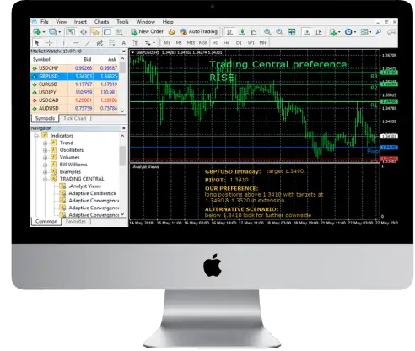Collapse the Indicators tree node

pyautogui.click(x=36, y=136)
